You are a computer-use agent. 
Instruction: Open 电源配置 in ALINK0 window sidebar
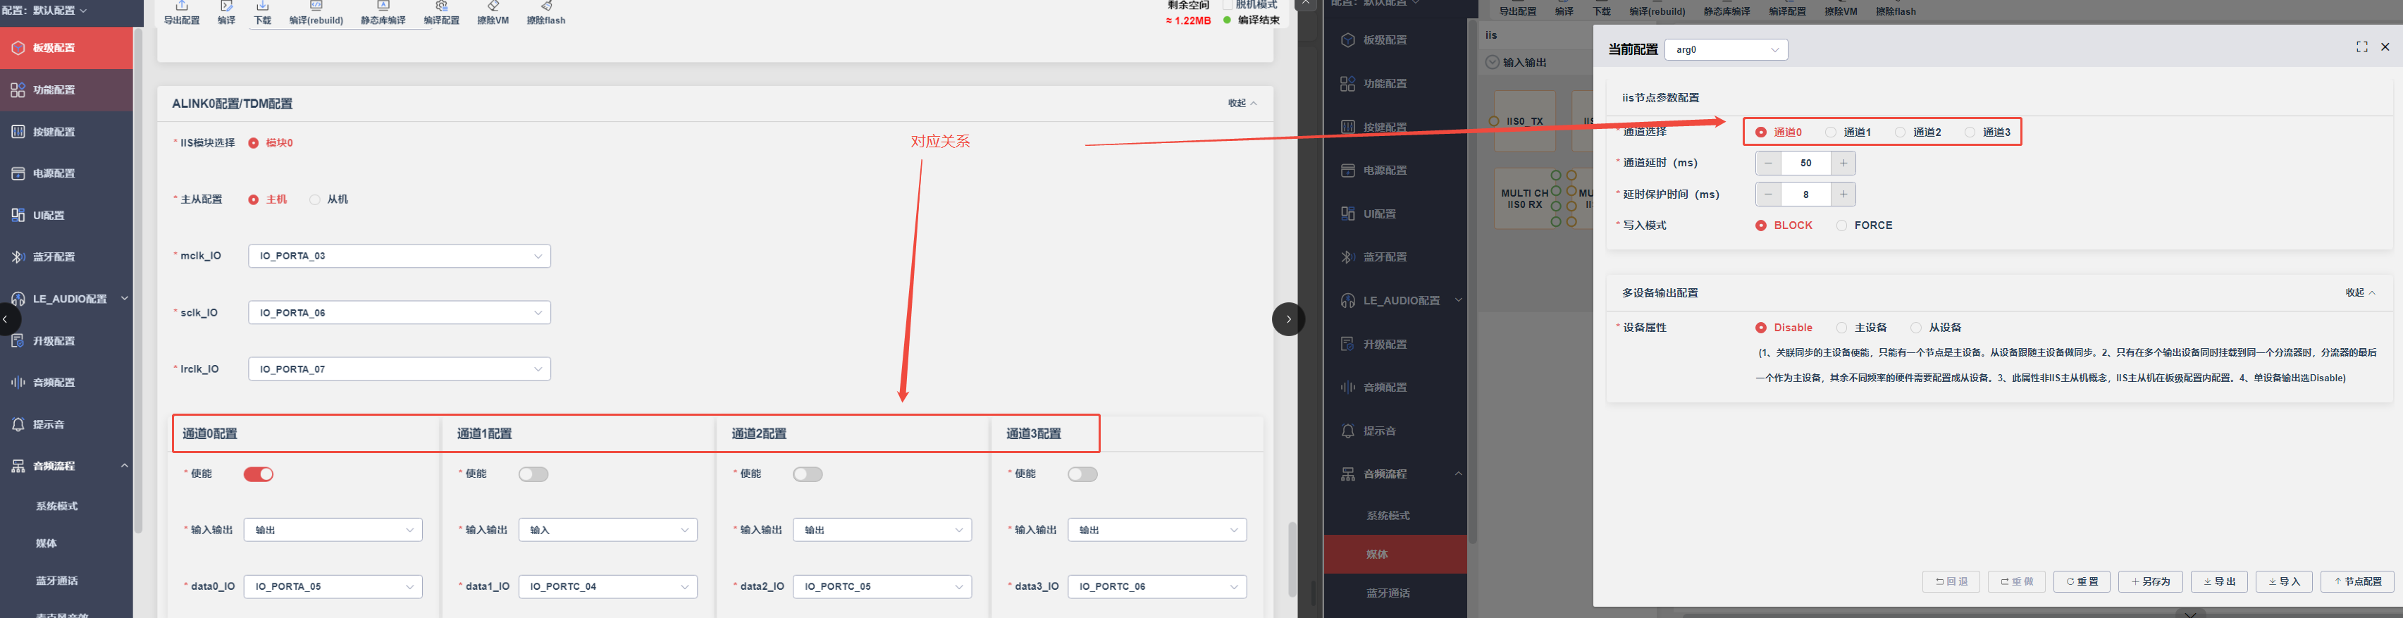click(x=66, y=173)
